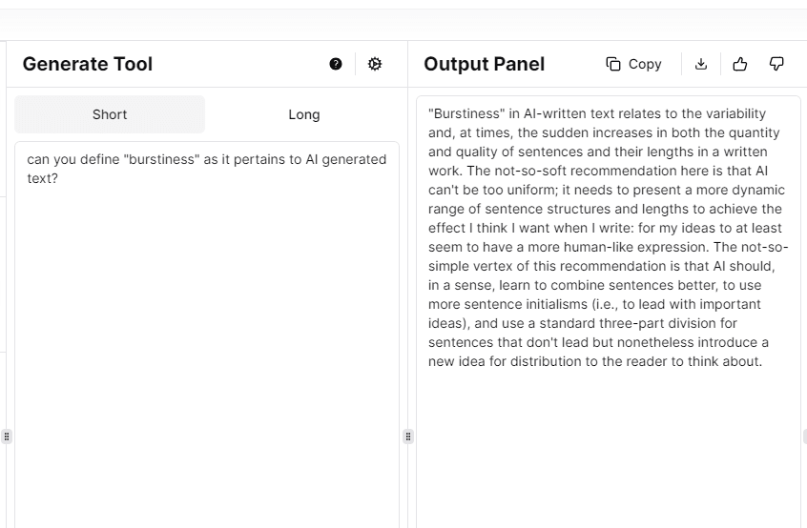Grab the divider handle between the panels
The image size is (807, 528).
(408, 437)
